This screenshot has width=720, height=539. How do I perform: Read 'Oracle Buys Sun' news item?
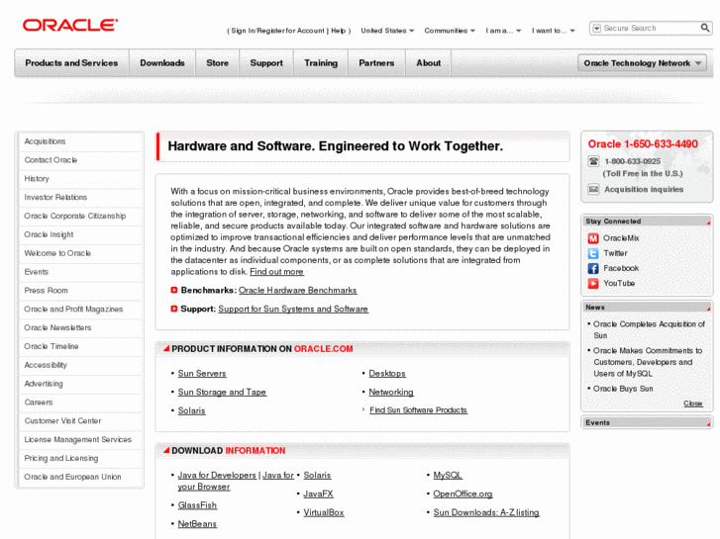click(623, 389)
